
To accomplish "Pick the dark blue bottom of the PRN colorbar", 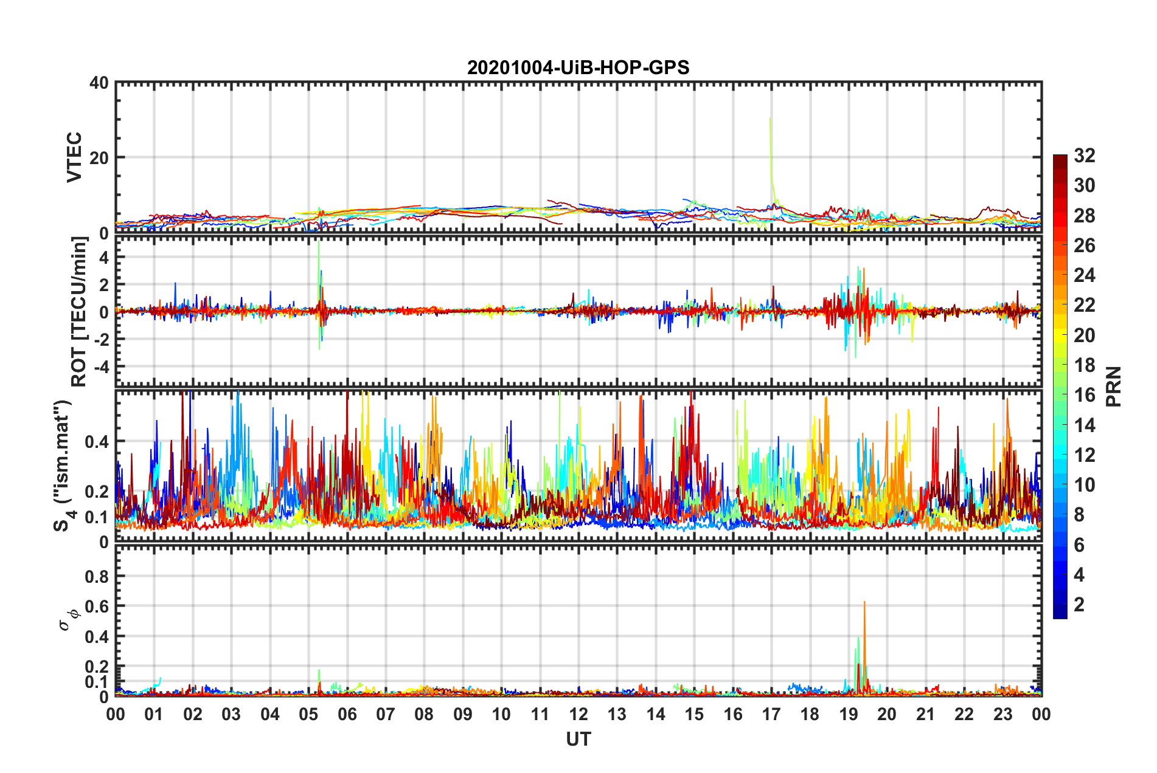I will pos(1060,614).
